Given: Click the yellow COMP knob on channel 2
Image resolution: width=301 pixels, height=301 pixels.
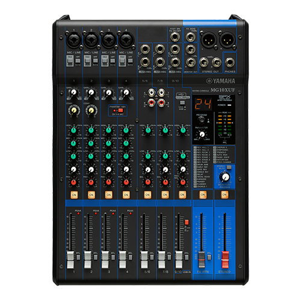Looking at the screenshot, I should click(x=92, y=110).
